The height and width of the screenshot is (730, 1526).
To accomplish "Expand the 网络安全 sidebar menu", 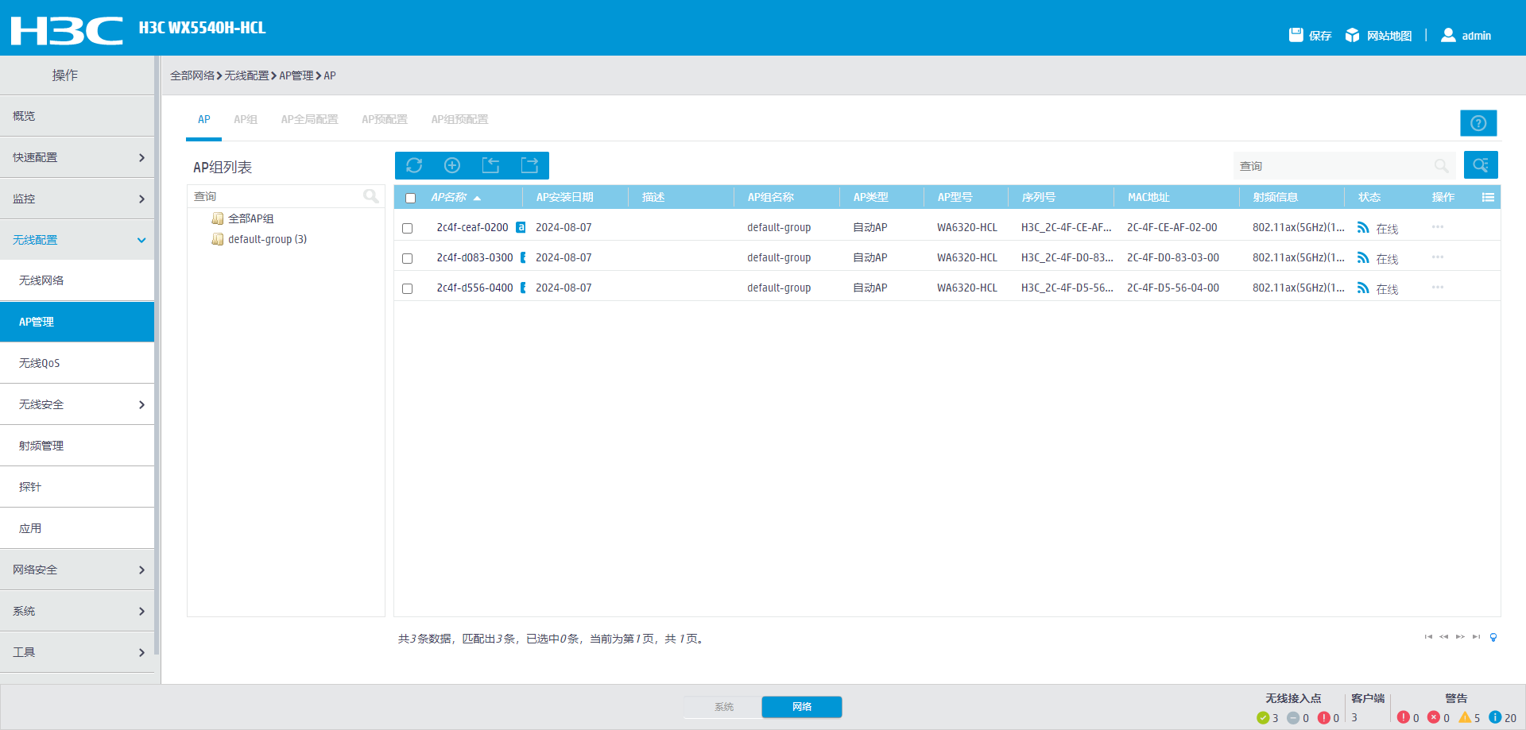I will [x=77, y=570].
